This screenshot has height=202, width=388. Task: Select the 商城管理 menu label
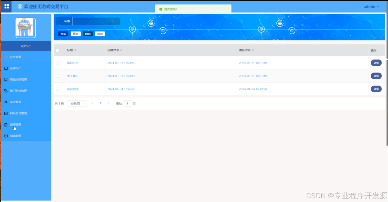15,136
